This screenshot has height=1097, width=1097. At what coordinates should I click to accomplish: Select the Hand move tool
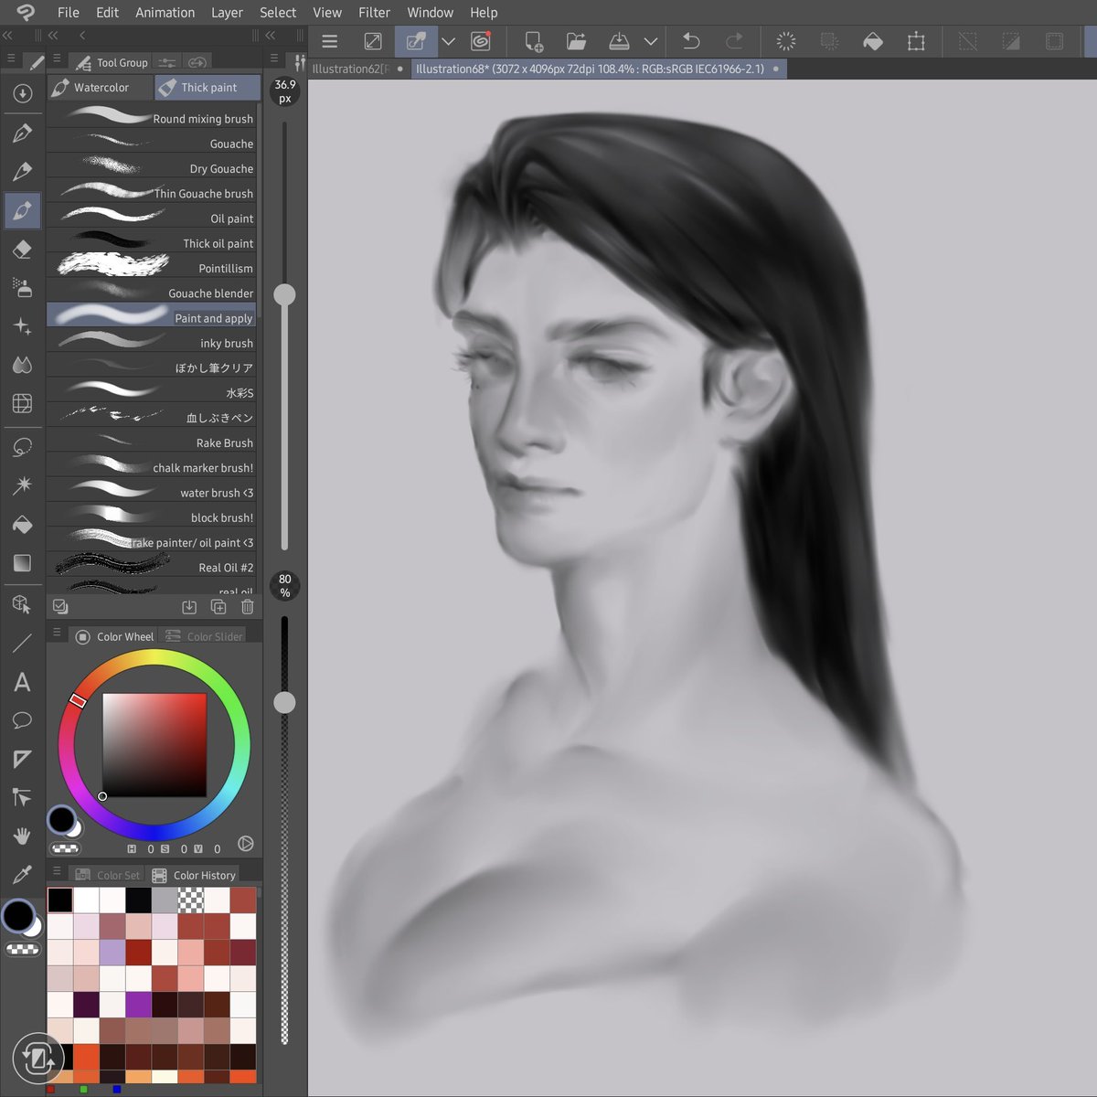pos(23,836)
